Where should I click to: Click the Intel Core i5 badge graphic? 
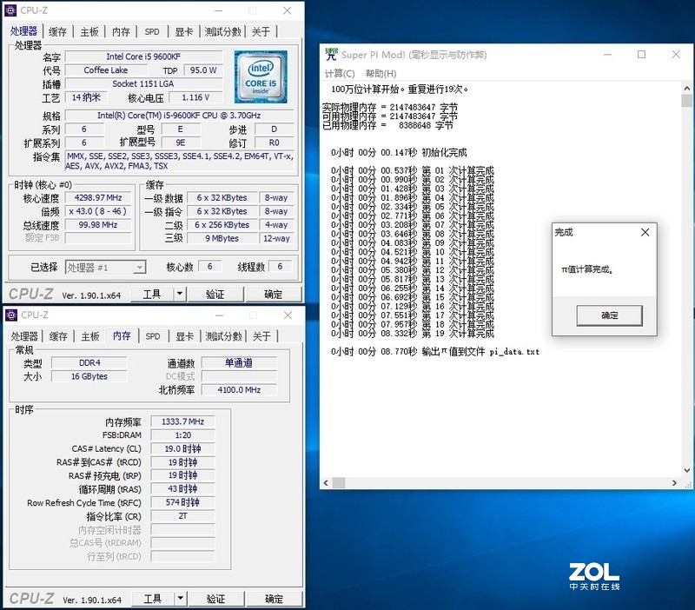[x=261, y=77]
